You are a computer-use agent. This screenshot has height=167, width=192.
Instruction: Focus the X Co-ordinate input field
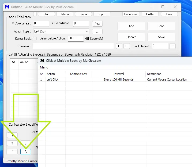point(41,24)
